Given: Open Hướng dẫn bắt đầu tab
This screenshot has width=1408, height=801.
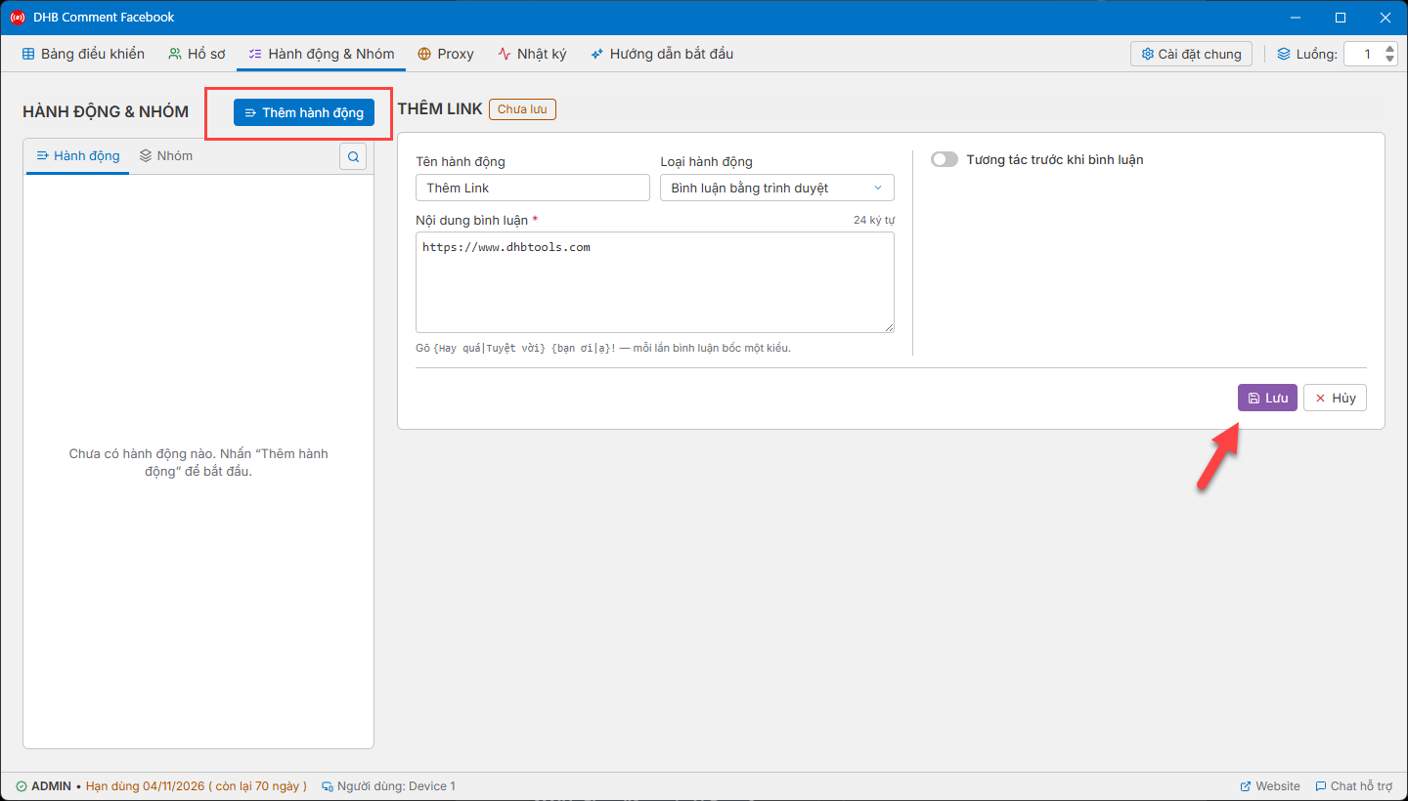Looking at the screenshot, I should [x=662, y=54].
